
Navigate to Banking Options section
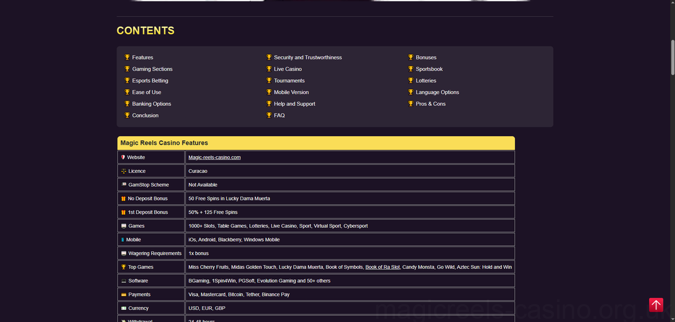point(152,104)
